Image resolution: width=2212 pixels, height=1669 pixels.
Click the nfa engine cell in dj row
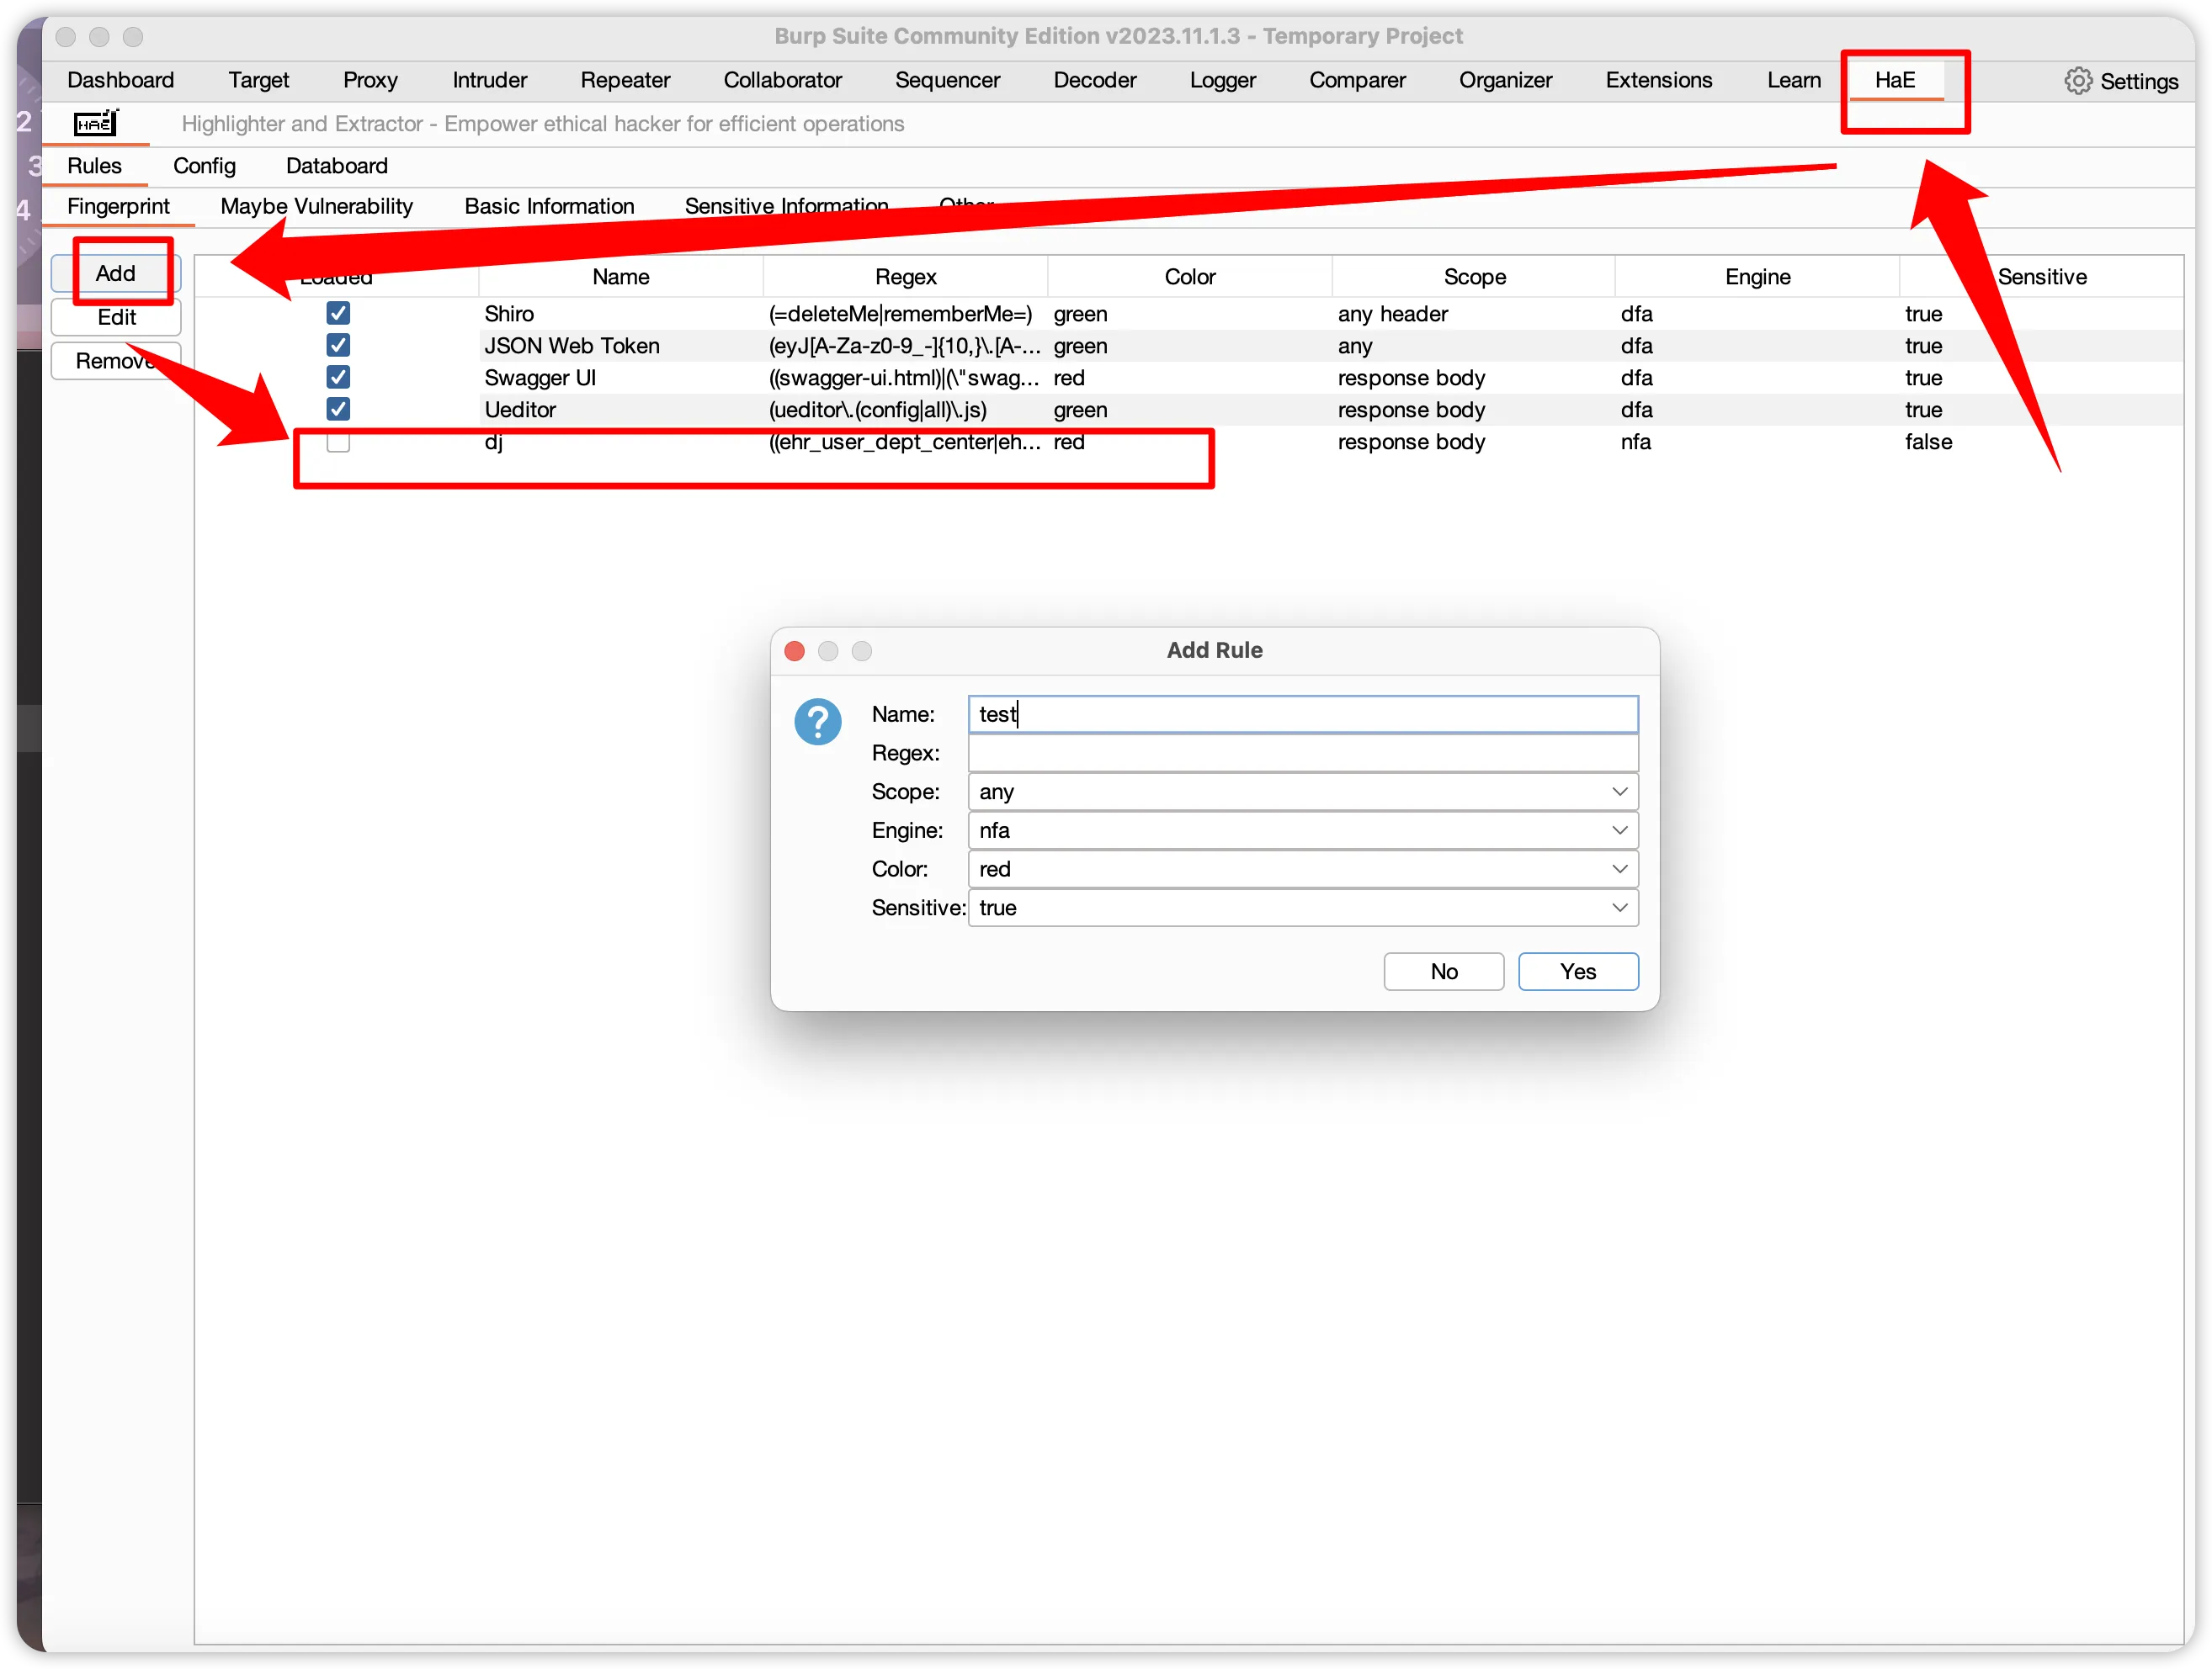click(x=1757, y=442)
